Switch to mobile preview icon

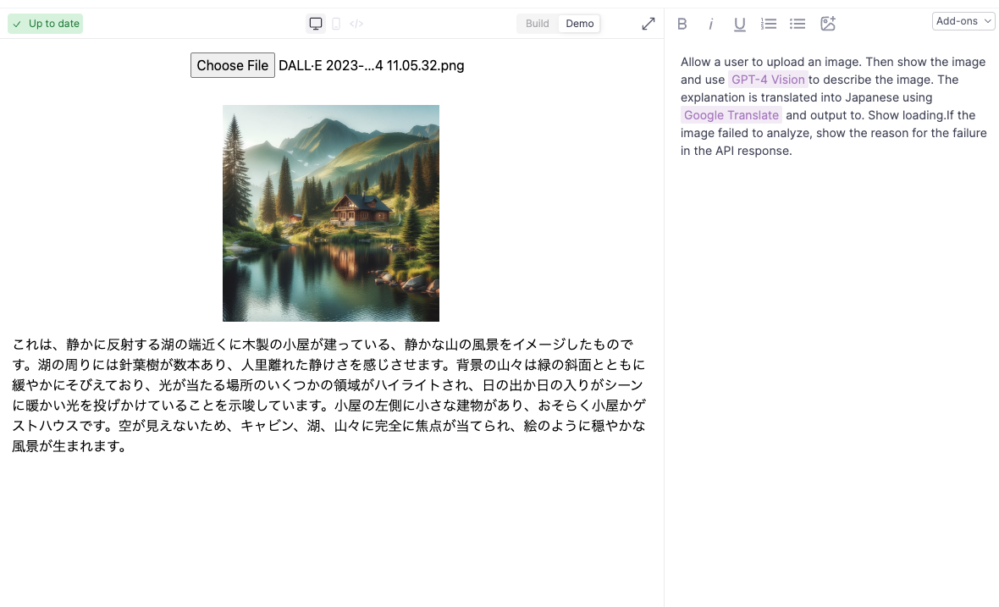pos(336,24)
